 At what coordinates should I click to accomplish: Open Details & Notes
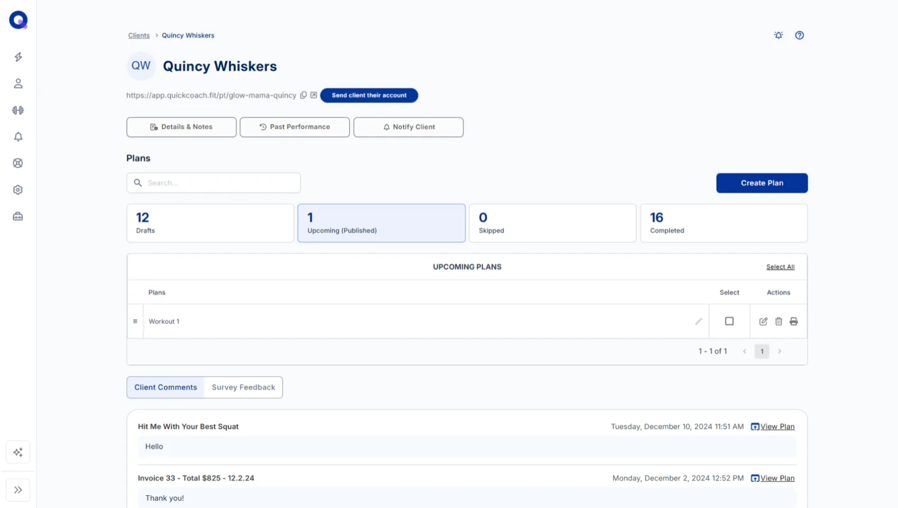[x=181, y=127]
